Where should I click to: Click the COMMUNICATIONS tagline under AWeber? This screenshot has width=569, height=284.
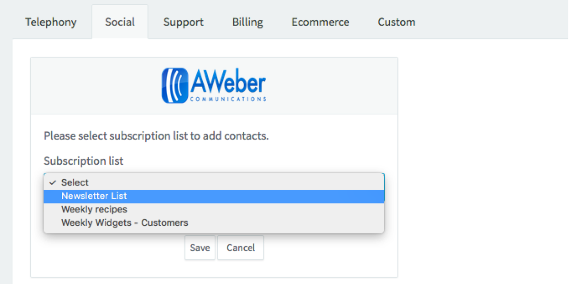[228, 99]
